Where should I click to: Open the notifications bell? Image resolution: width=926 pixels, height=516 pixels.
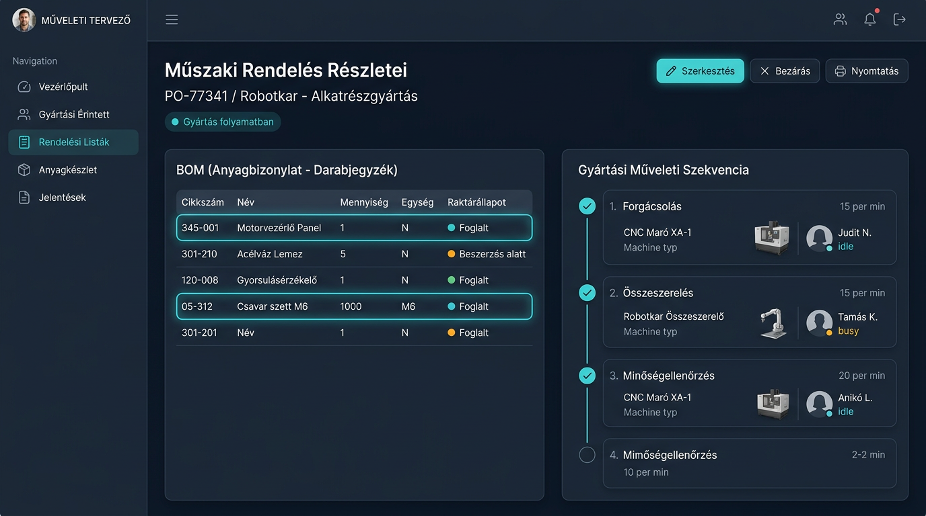tap(870, 19)
